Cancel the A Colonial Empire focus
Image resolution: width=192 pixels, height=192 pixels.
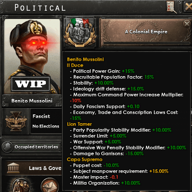coord(187,24)
